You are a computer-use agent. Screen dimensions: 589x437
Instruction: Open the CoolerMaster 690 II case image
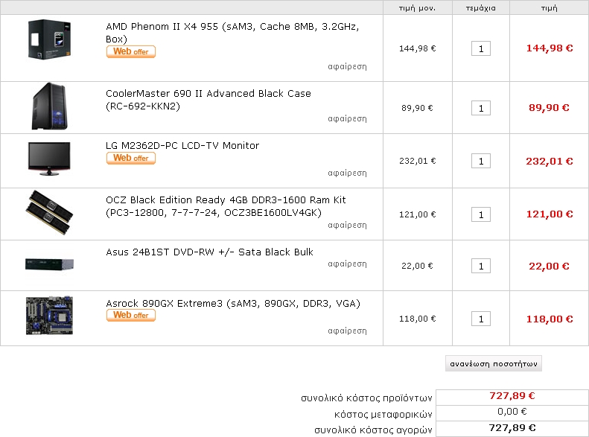(x=49, y=106)
